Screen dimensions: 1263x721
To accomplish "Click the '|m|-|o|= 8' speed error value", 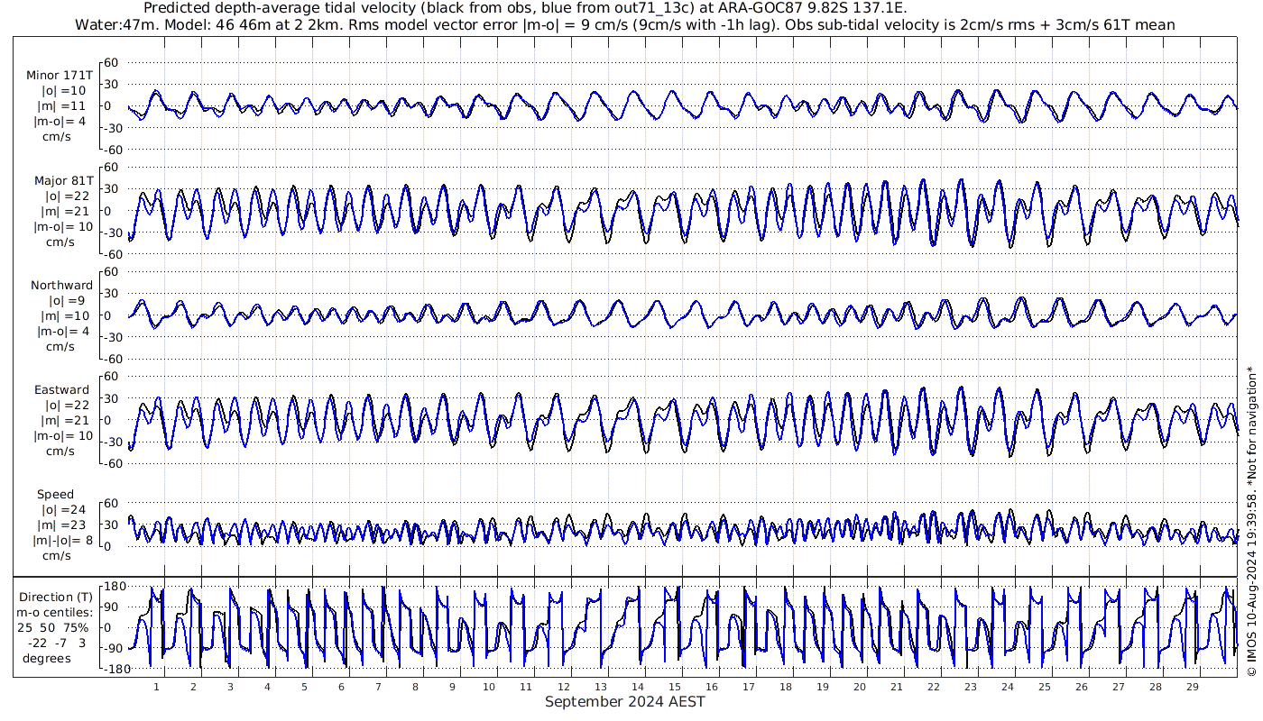I will coord(63,541).
